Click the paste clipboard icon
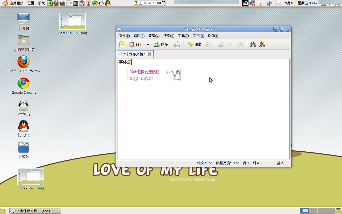Screen dimensions: 342x214 (240, 44)
